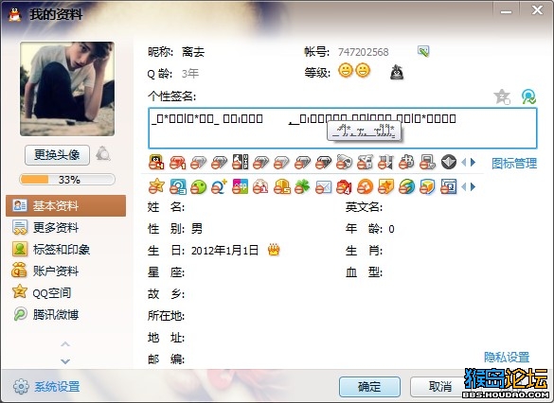Show previous icons in second icon row
This screenshot has height=403, width=554.
pyautogui.click(x=464, y=186)
